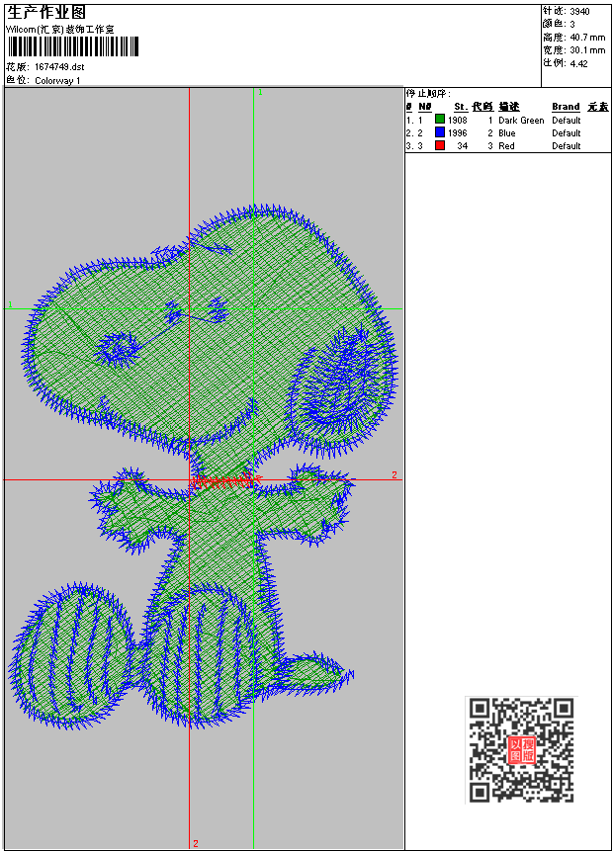The image size is (613, 851).
Task: Select the title '生产作业图'
Action: pos(46,13)
